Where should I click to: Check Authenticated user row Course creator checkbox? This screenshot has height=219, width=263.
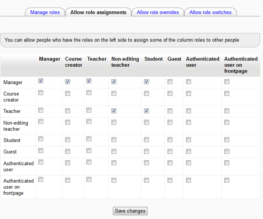coord(68,163)
